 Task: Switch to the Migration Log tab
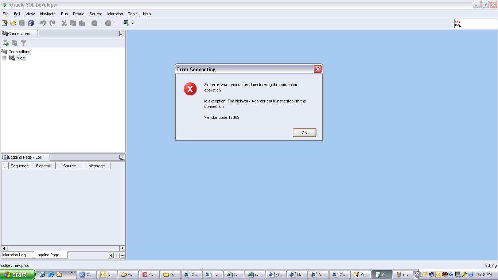tap(14, 255)
